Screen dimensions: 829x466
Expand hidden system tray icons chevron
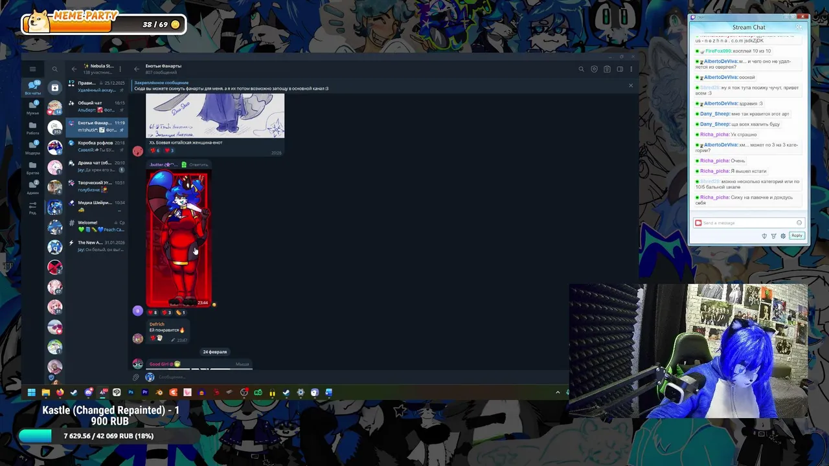point(558,392)
